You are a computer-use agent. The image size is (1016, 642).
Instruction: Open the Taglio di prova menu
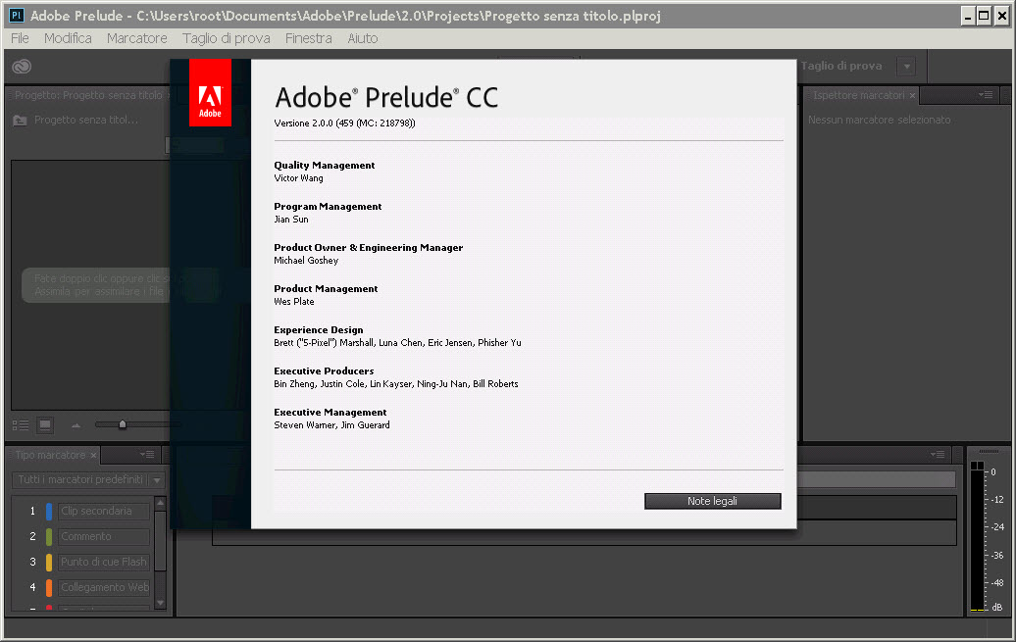227,38
